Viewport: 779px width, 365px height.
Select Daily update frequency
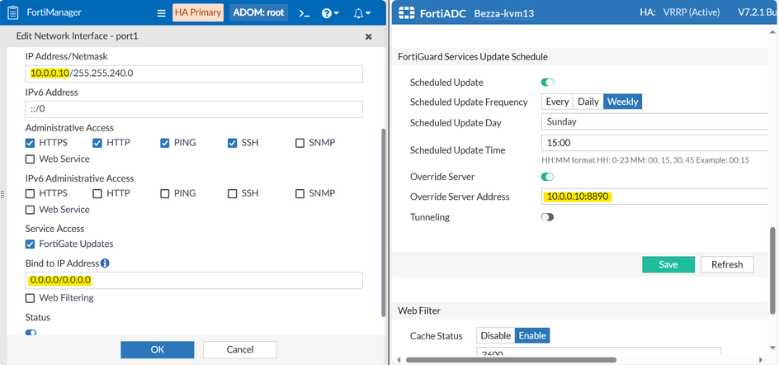tap(588, 102)
